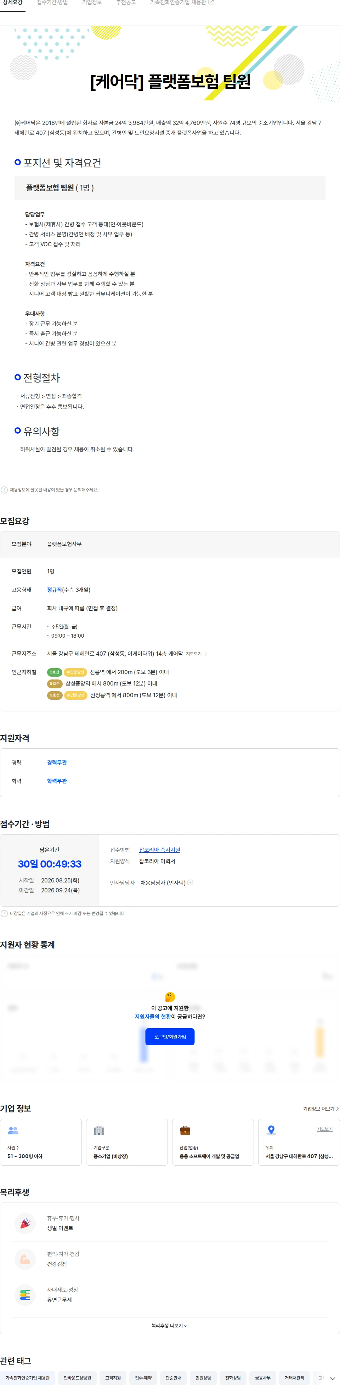Screen dimensions: 340x1398
Task: Click 응용 소프트웨어 개발 및 공급업 industry value
Action: (x=210, y=1156)
